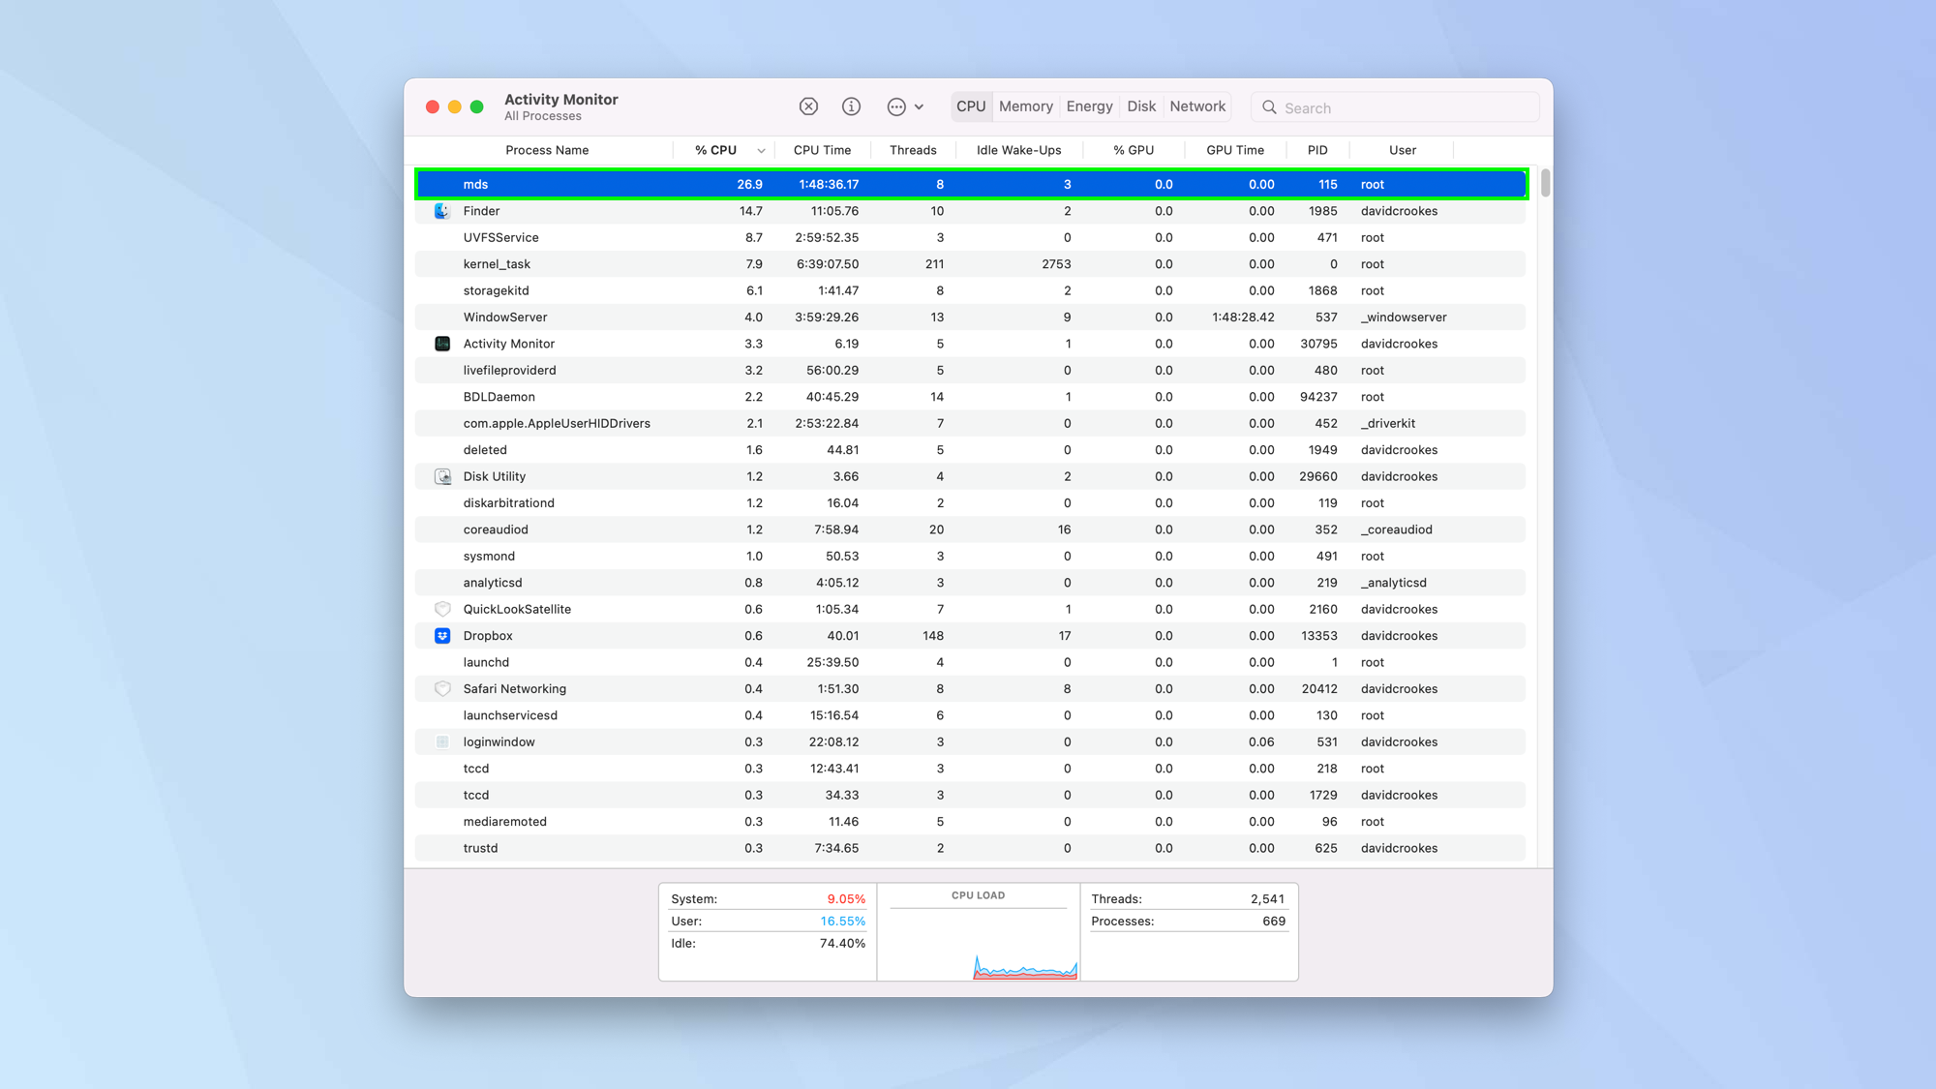Click the Threads 2,541 count
Image resolution: width=1936 pixels, height=1089 pixels.
[1267, 899]
